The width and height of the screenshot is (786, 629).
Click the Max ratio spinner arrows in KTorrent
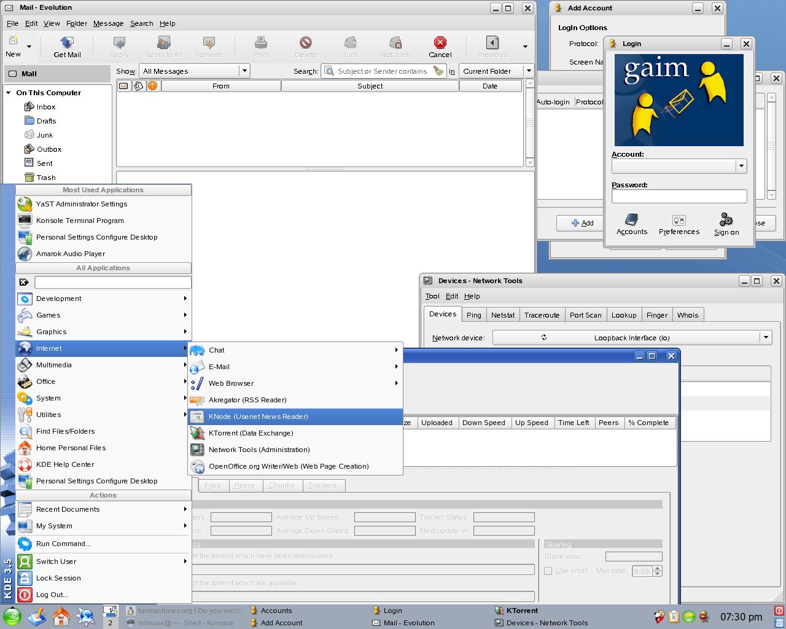(x=658, y=571)
